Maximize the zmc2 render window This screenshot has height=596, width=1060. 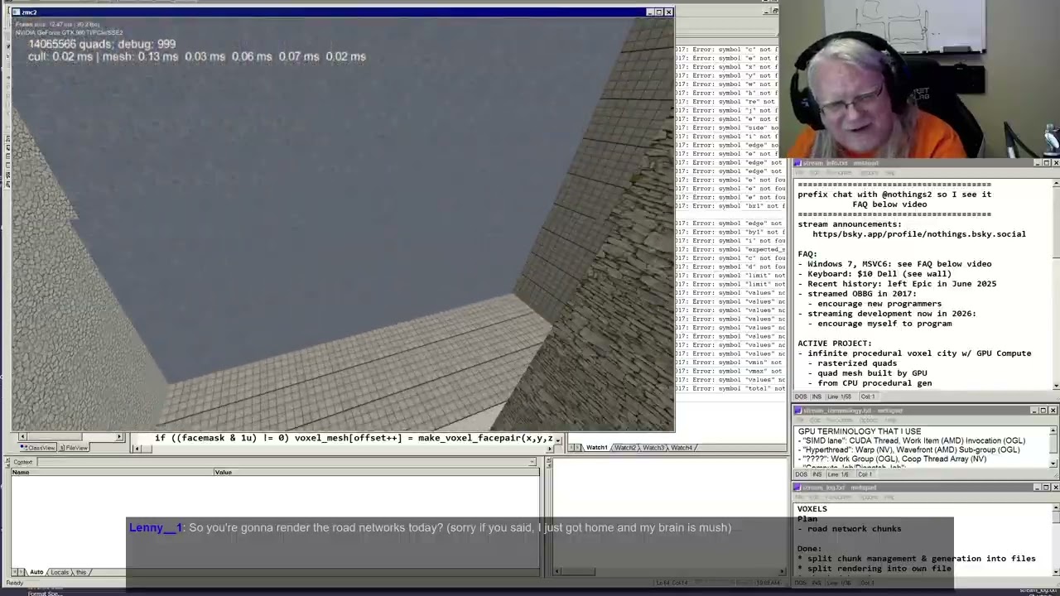point(659,12)
